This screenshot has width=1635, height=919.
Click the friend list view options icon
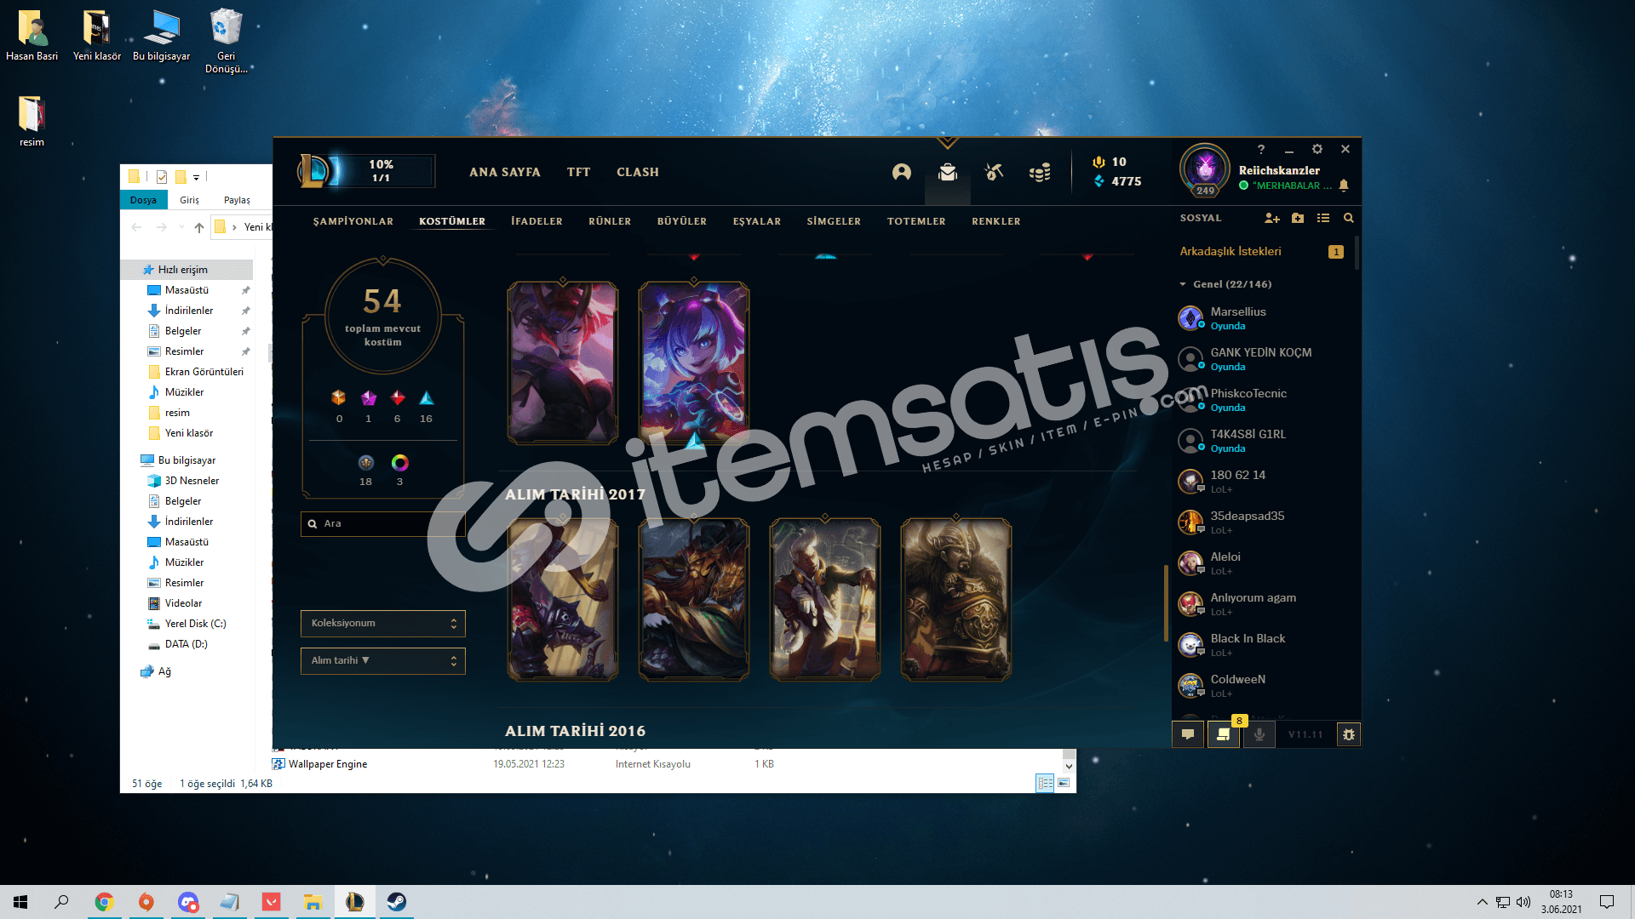1323,218
